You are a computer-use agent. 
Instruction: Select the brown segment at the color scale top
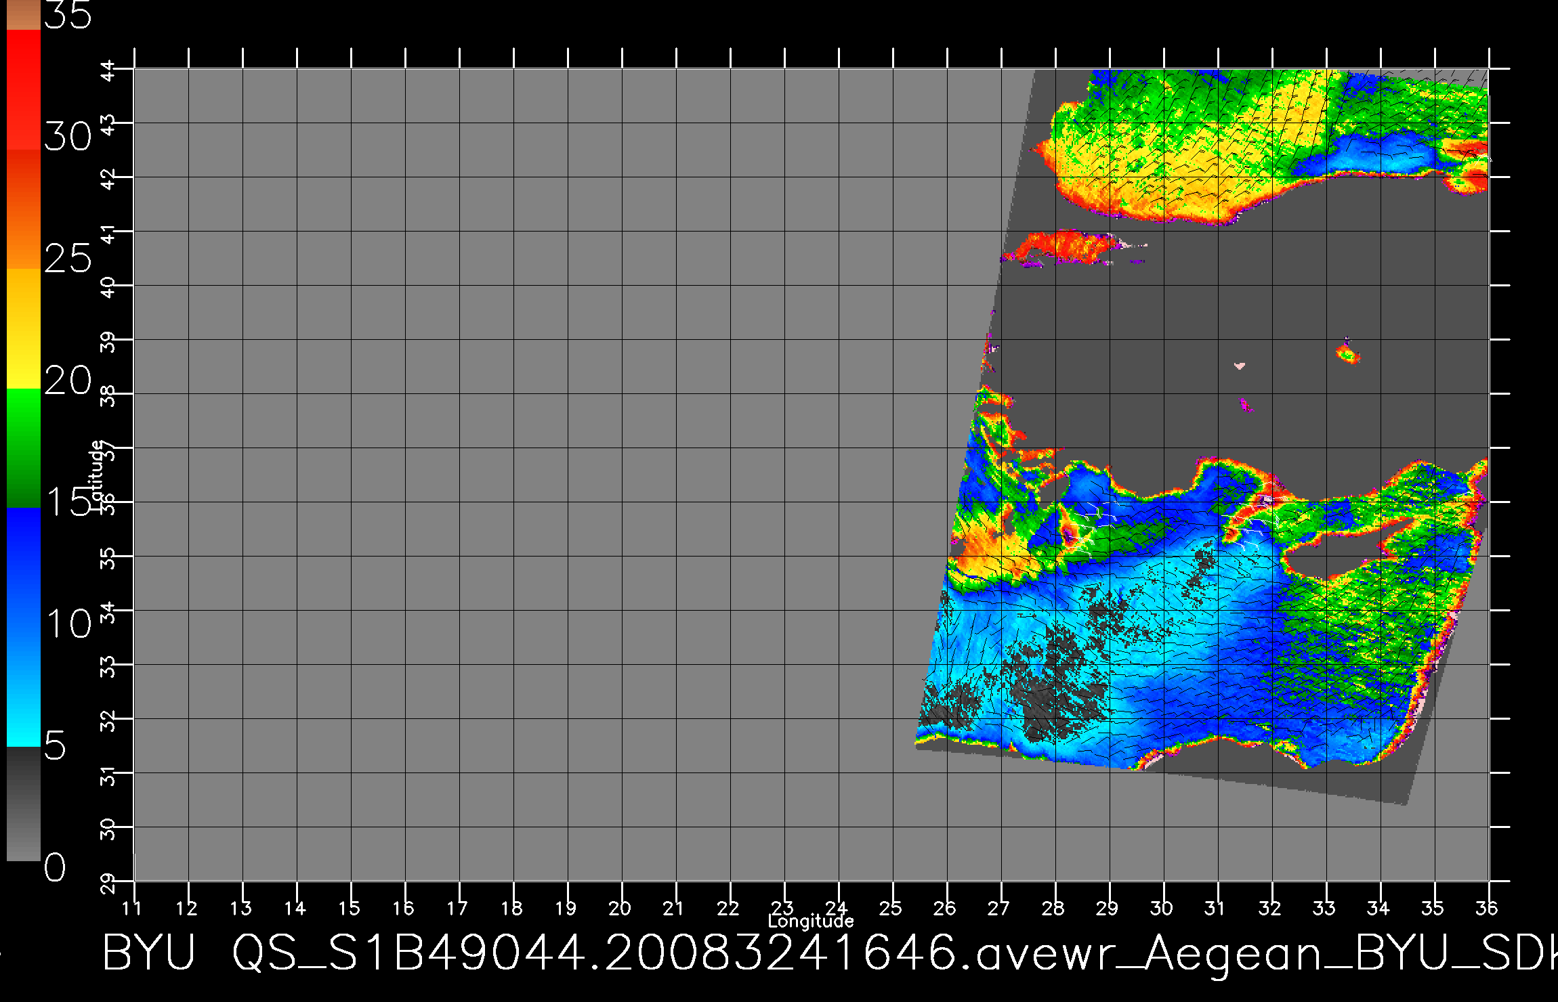coord(24,15)
